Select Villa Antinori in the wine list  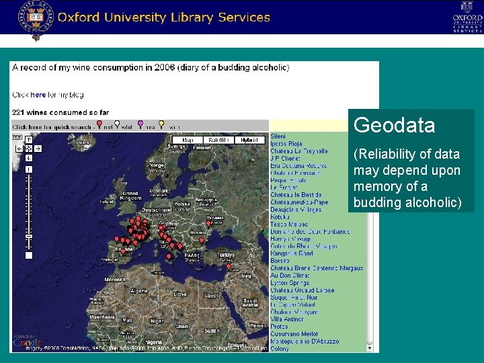pyautogui.click(x=287, y=319)
